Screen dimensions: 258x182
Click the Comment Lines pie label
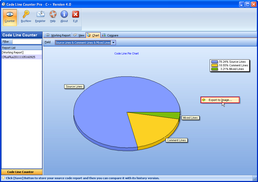click(176, 140)
